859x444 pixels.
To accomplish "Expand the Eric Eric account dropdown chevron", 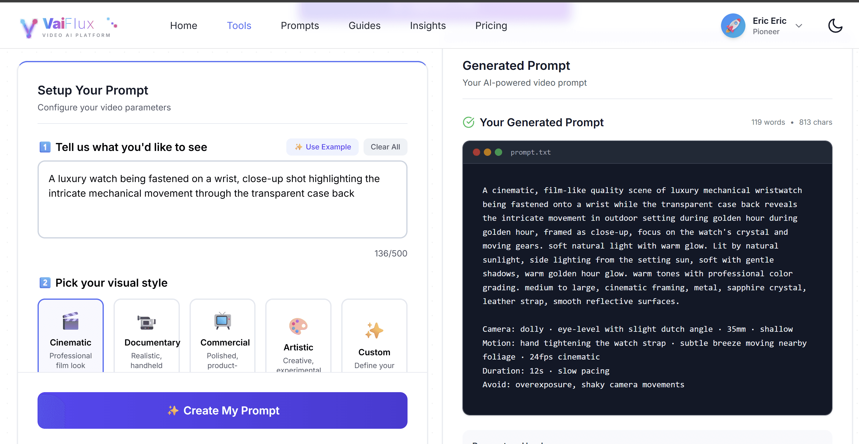I will [799, 26].
